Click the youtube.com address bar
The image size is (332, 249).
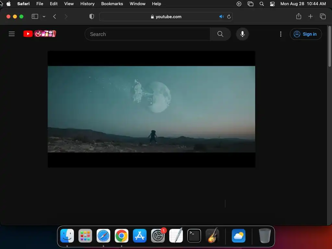coord(166,17)
